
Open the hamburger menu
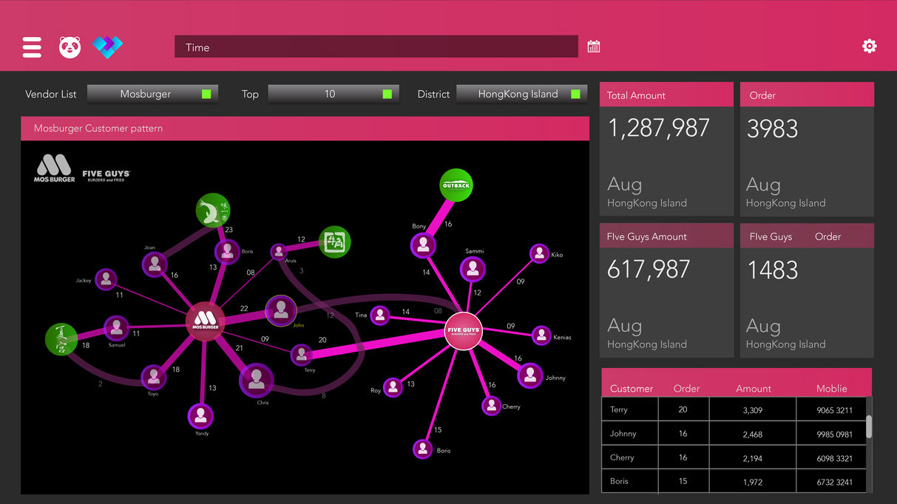[x=32, y=47]
